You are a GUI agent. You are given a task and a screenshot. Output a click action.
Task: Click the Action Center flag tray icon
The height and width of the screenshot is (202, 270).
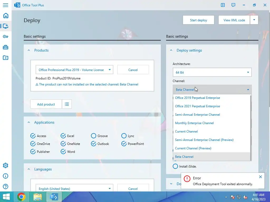pos(233,197)
